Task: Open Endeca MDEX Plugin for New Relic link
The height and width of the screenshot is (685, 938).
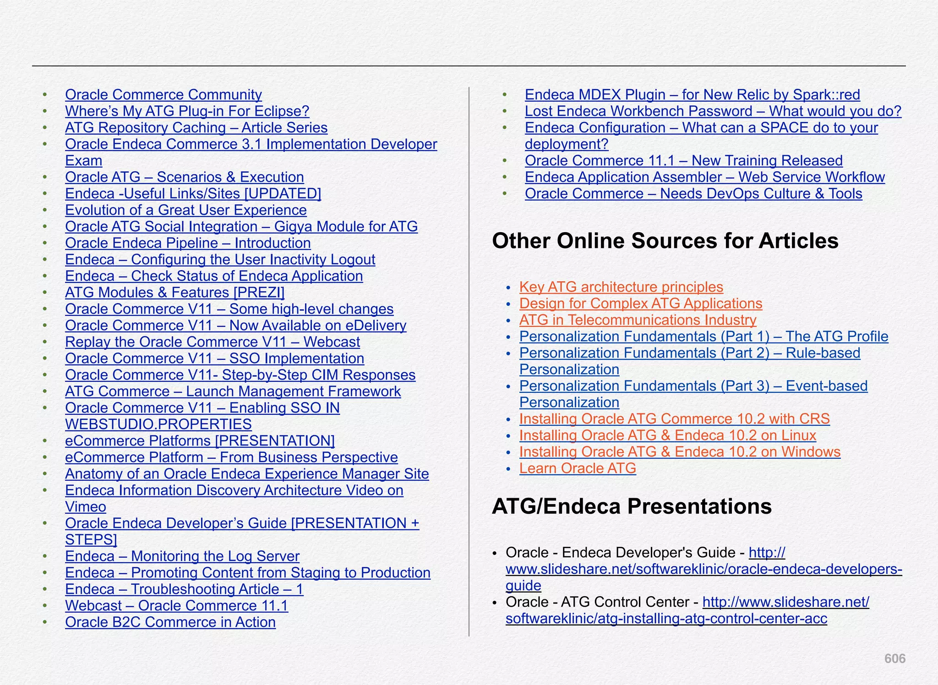Action: [693, 95]
